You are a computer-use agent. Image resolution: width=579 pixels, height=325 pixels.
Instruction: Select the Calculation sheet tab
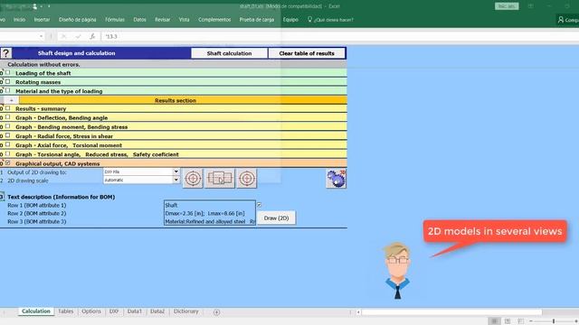36,311
